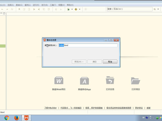Open the 代码助手，飞一样的编码 link
162x121 pixels.
71,108
